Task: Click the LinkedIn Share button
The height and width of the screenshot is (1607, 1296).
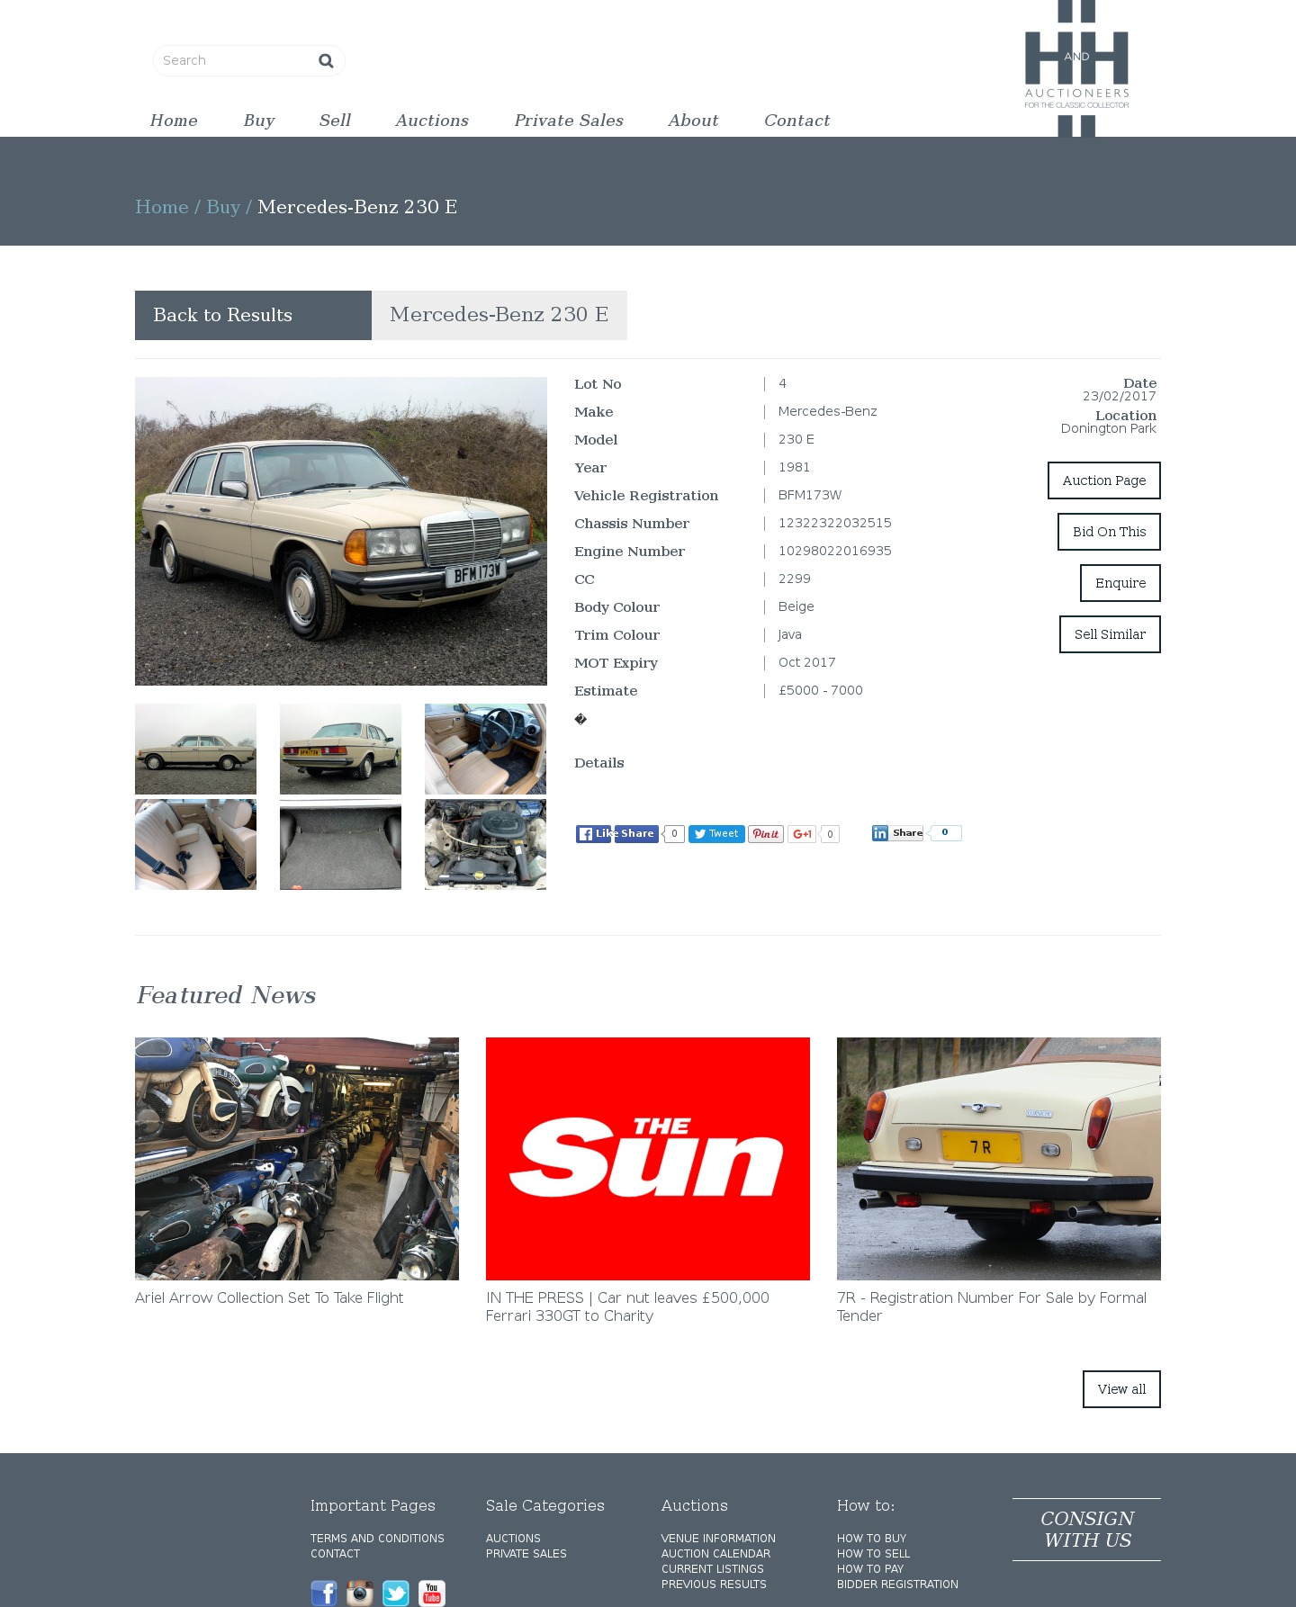Action: click(x=897, y=833)
